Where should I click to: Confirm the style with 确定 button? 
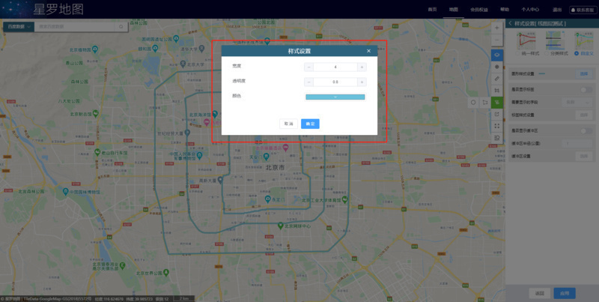[310, 124]
